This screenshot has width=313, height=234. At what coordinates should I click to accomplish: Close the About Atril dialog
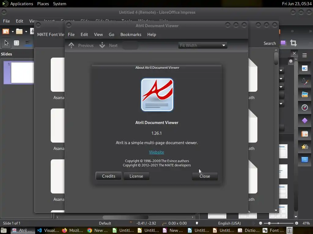click(205, 176)
